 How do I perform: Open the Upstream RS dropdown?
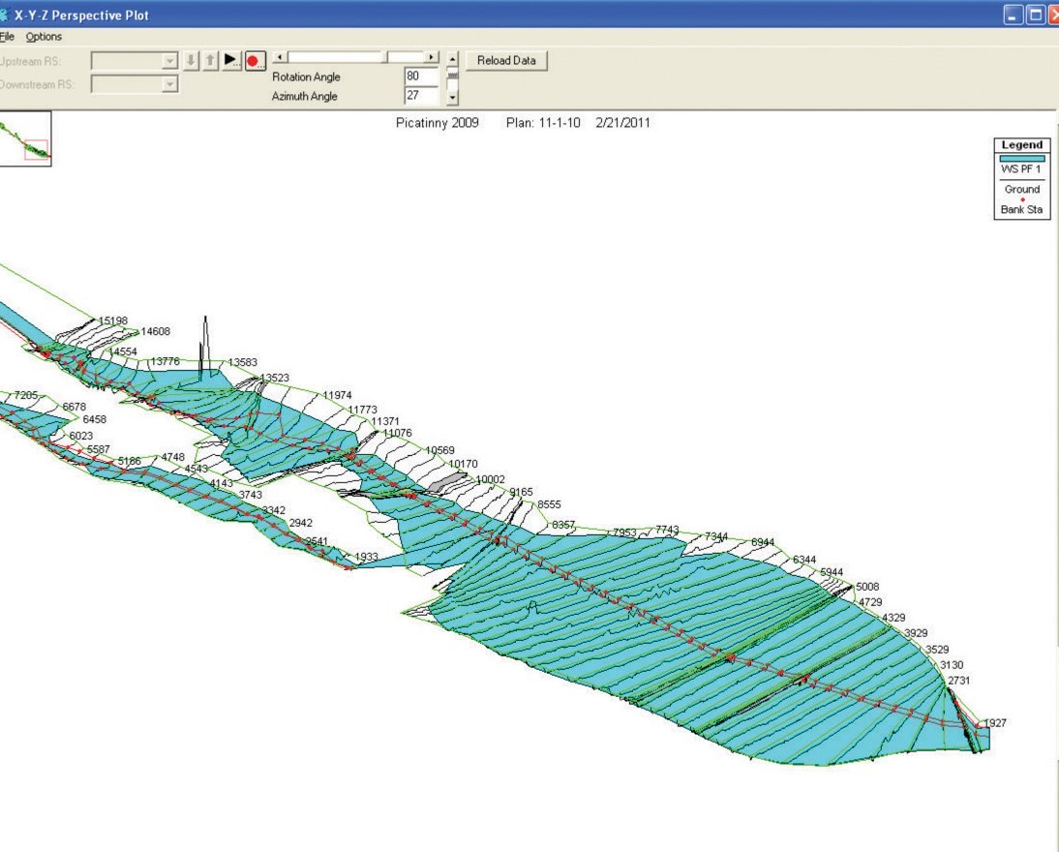(170, 61)
